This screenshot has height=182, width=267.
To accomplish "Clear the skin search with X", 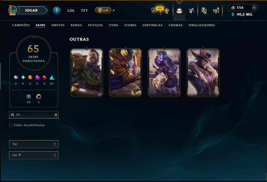I will [x=56, y=115].
